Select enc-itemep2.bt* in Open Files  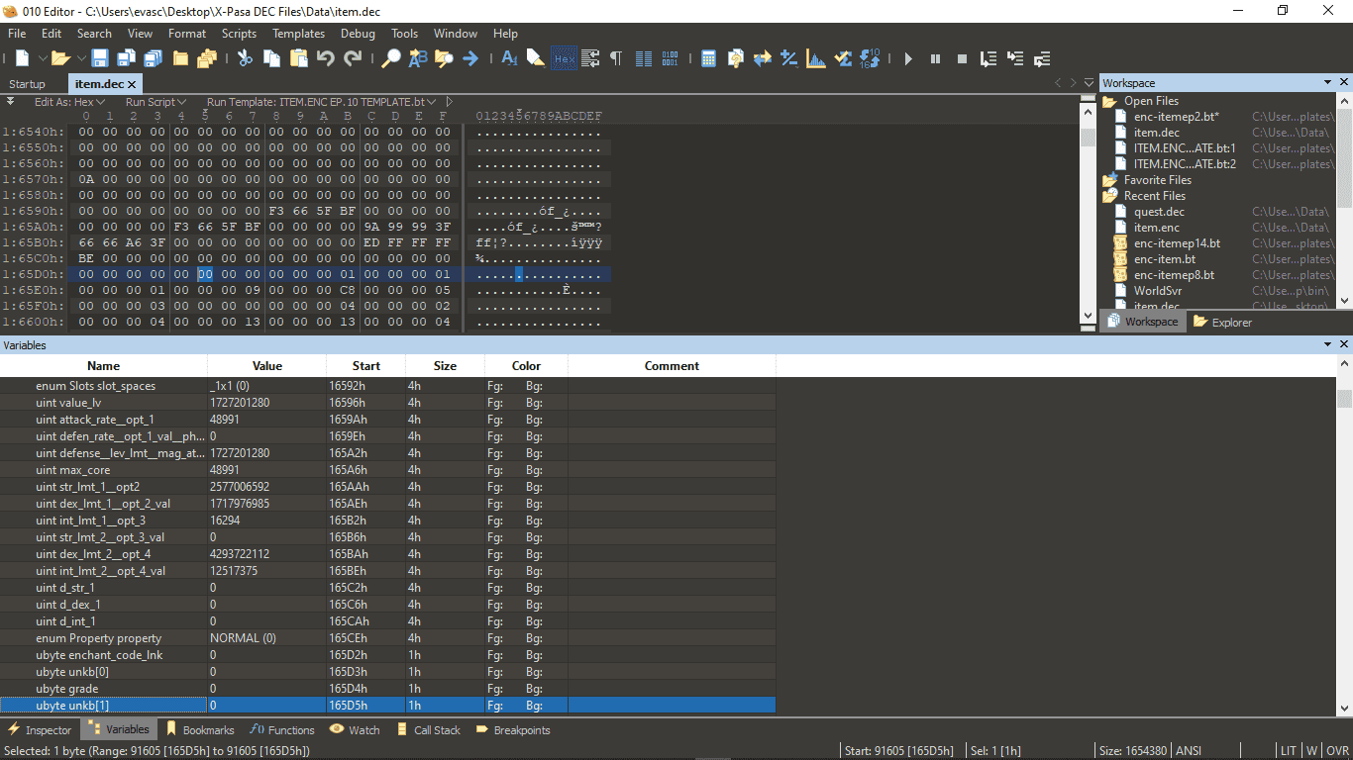(x=1176, y=117)
